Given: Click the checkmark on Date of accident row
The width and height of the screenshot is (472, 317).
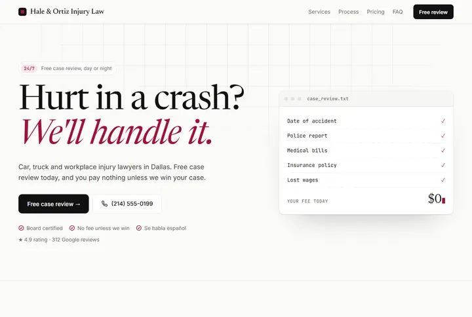Looking at the screenshot, I should click(442, 121).
